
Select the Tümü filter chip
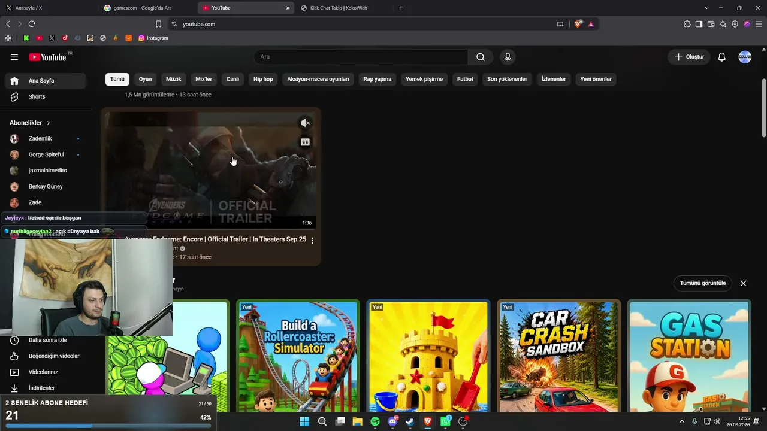[x=117, y=79]
